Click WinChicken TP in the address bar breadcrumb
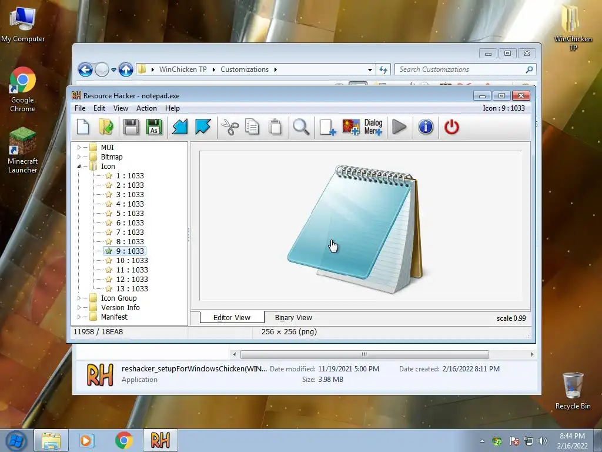This screenshot has height=452, width=602. coord(183,69)
